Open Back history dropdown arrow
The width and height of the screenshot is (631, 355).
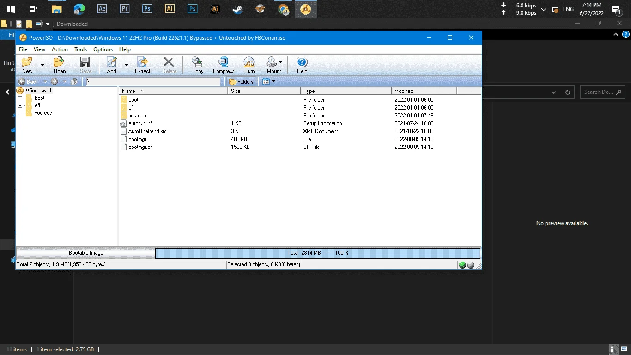[x=45, y=81]
